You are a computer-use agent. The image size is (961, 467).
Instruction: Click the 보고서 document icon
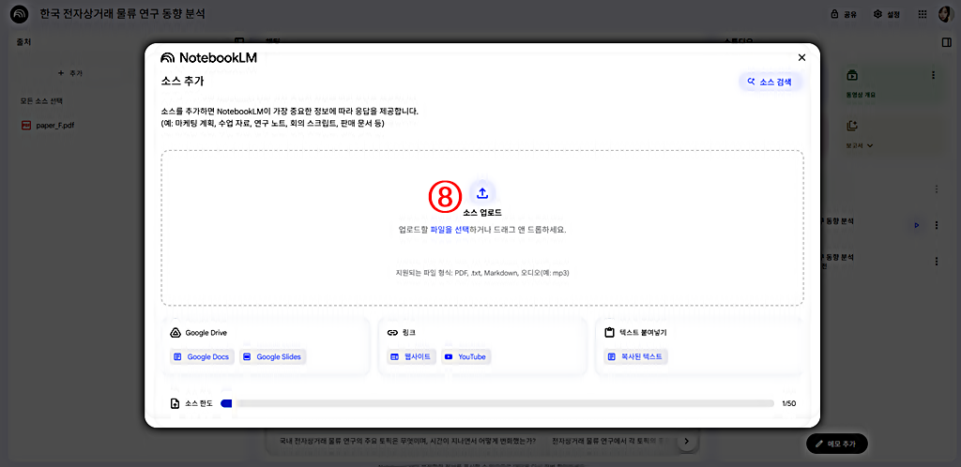click(x=852, y=126)
